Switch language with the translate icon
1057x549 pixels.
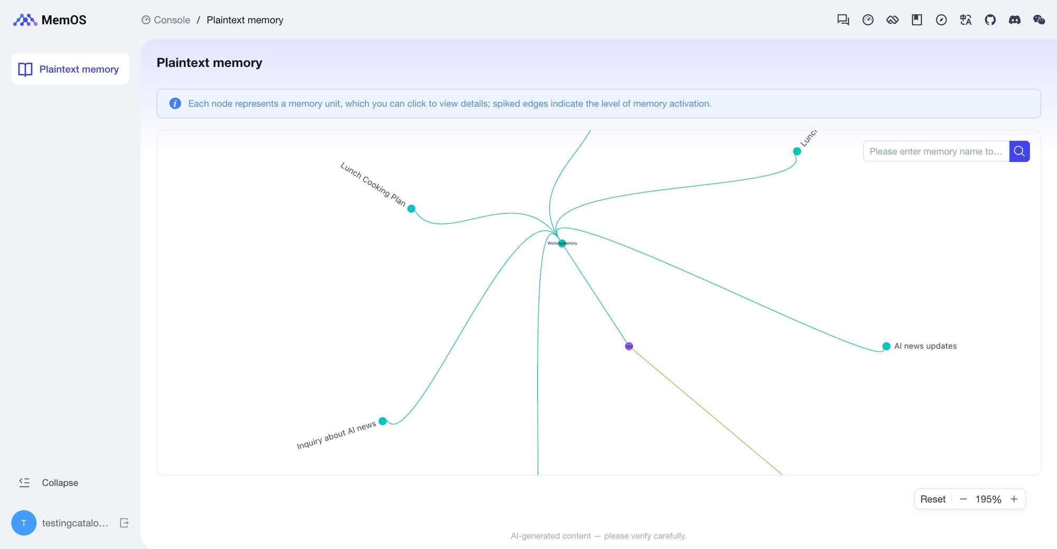966,20
